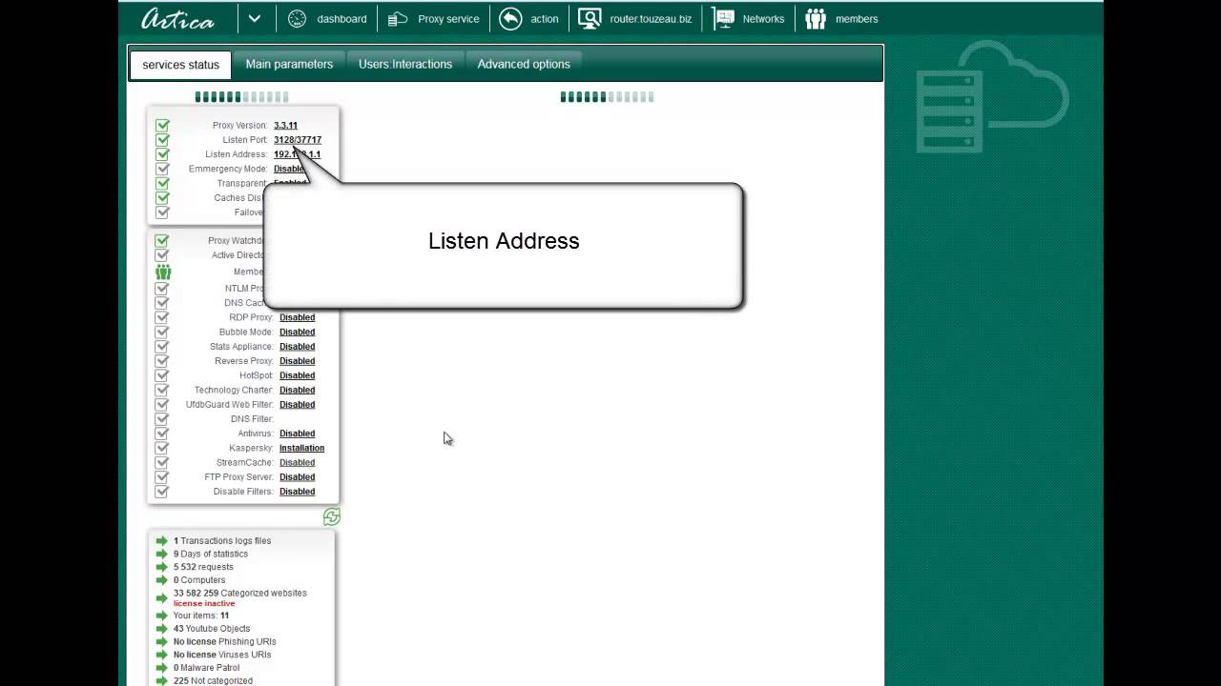Image resolution: width=1221 pixels, height=686 pixels.
Task: Click the status icon for Stats Appliance
Action: pos(162,346)
